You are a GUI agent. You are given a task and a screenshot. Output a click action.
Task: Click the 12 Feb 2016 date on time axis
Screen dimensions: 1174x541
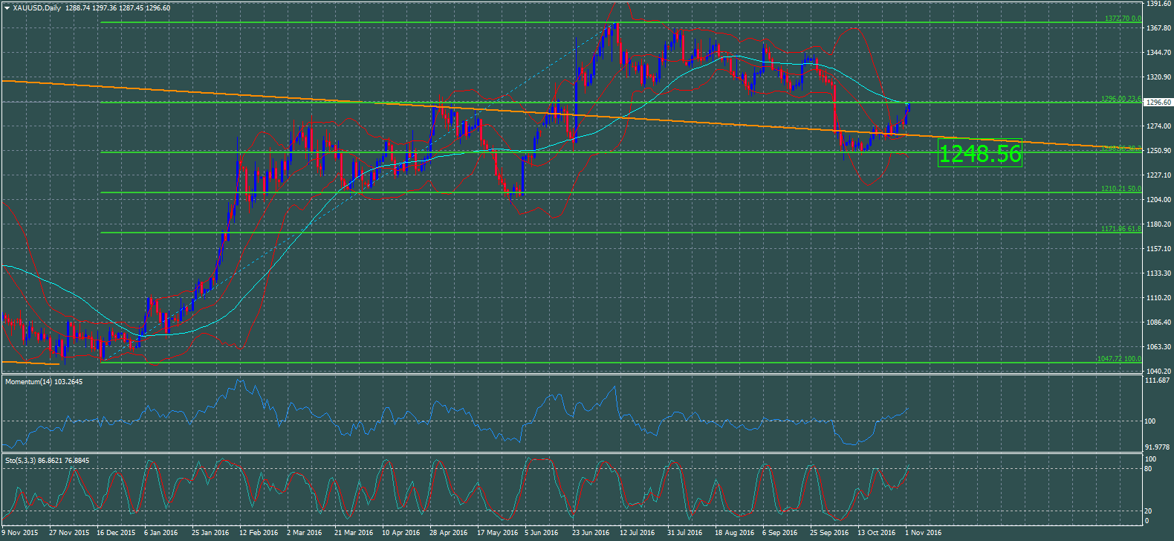(259, 533)
